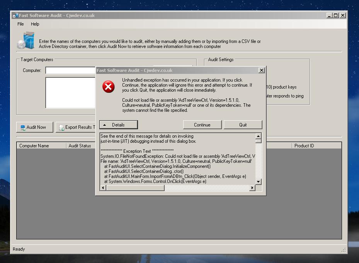Viewport: 359px width, 263px height.
Task: Click the Export Results button
Action: (76, 127)
